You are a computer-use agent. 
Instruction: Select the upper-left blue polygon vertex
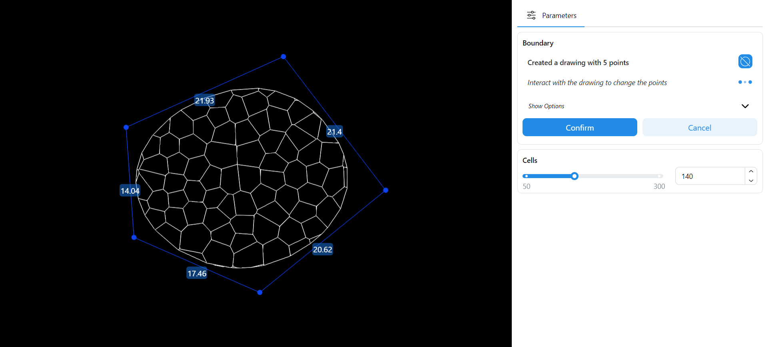[x=126, y=127]
